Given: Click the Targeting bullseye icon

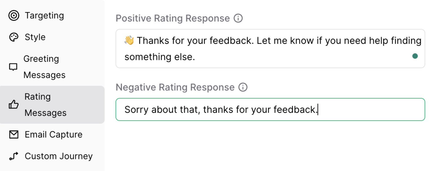Looking at the screenshot, I should coord(14,16).
